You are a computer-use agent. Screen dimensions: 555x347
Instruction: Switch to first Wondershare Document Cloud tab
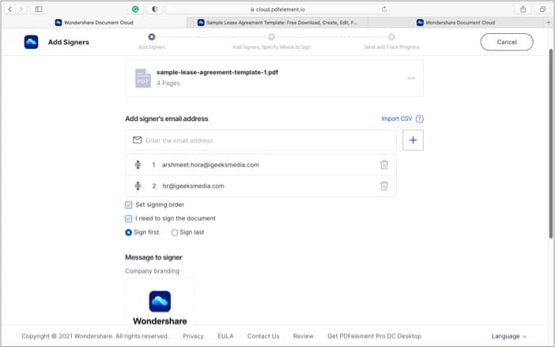(94, 22)
